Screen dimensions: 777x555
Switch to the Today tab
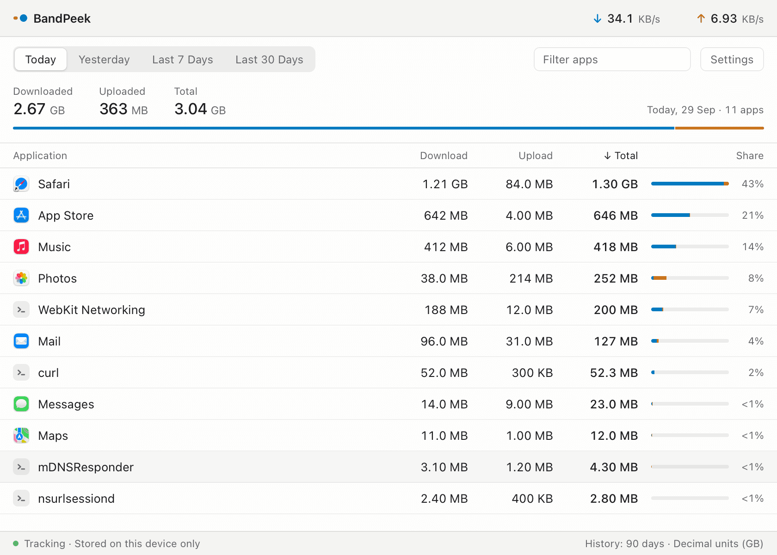[x=41, y=60]
